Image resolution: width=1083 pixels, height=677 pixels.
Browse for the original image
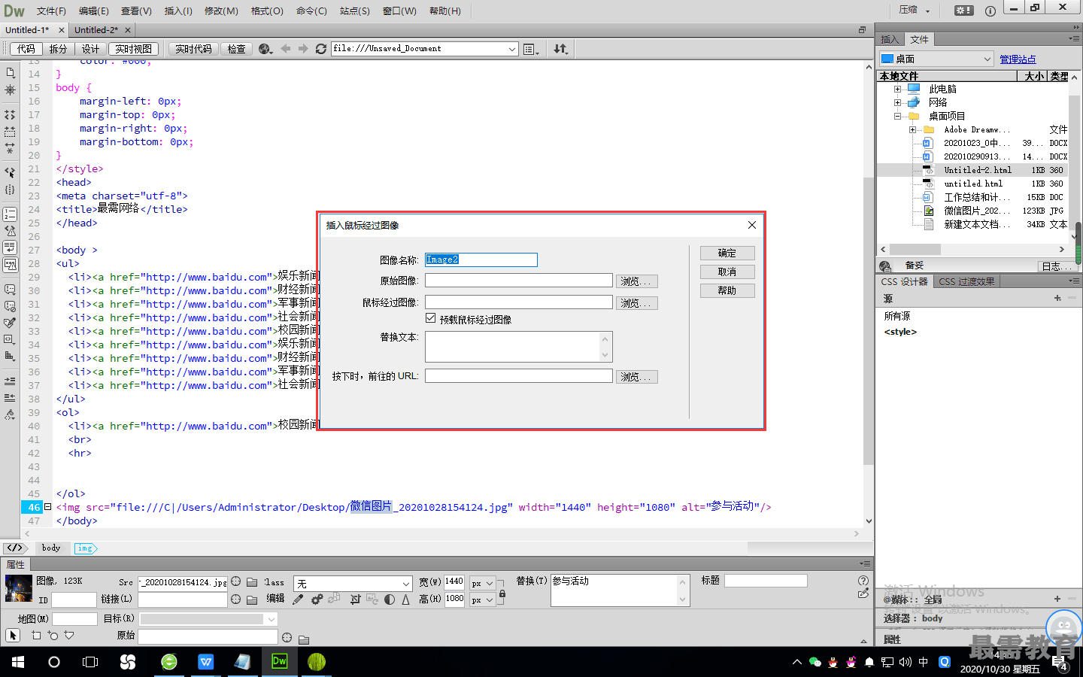tap(636, 281)
